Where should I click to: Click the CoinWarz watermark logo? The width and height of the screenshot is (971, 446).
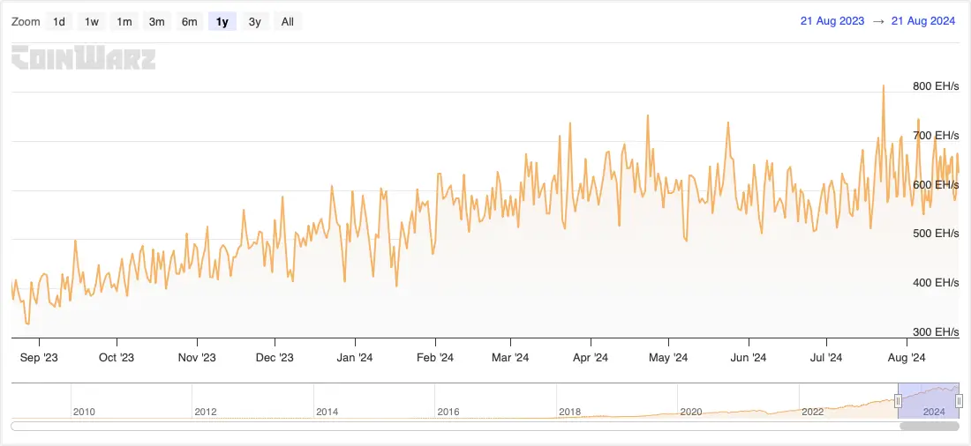84,59
